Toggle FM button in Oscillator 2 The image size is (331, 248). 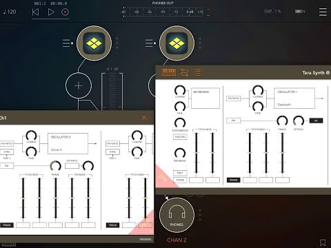(x=7, y=165)
